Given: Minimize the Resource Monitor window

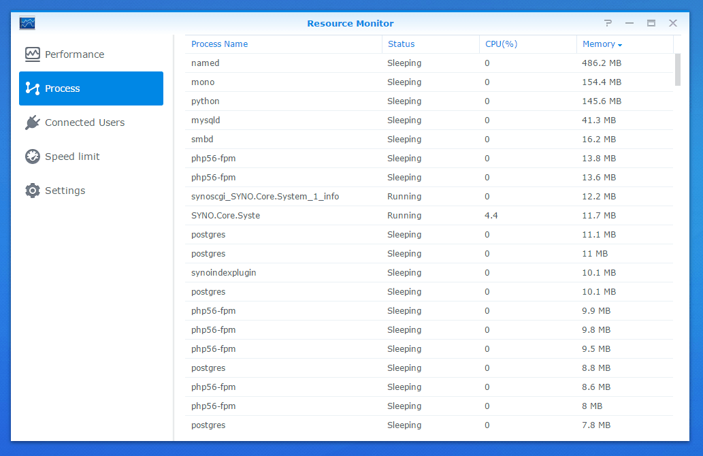Looking at the screenshot, I should pyautogui.click(x=630, y=23).
